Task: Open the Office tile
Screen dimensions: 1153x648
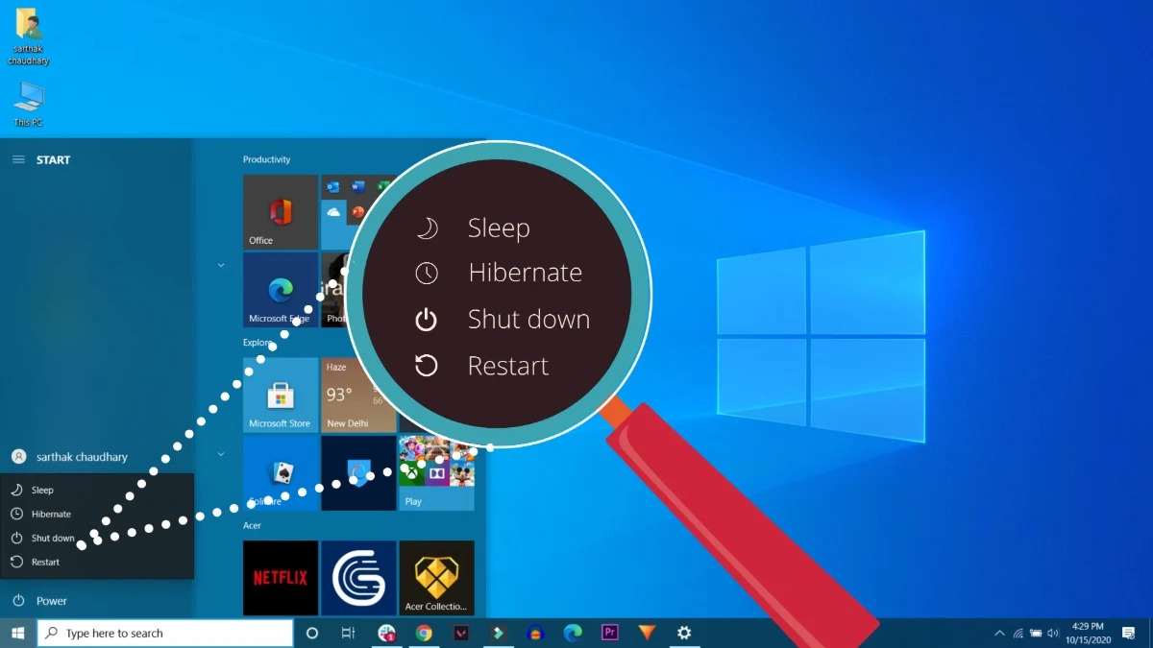Action: point(280,212)
